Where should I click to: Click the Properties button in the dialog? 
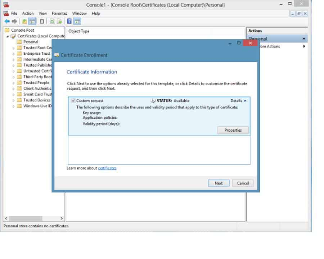[233, 130]
